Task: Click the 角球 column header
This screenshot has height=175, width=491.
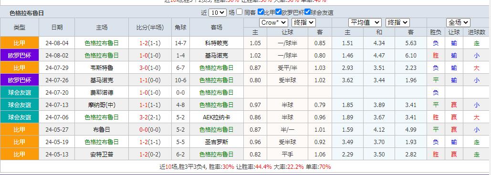Action: point(181,27)
